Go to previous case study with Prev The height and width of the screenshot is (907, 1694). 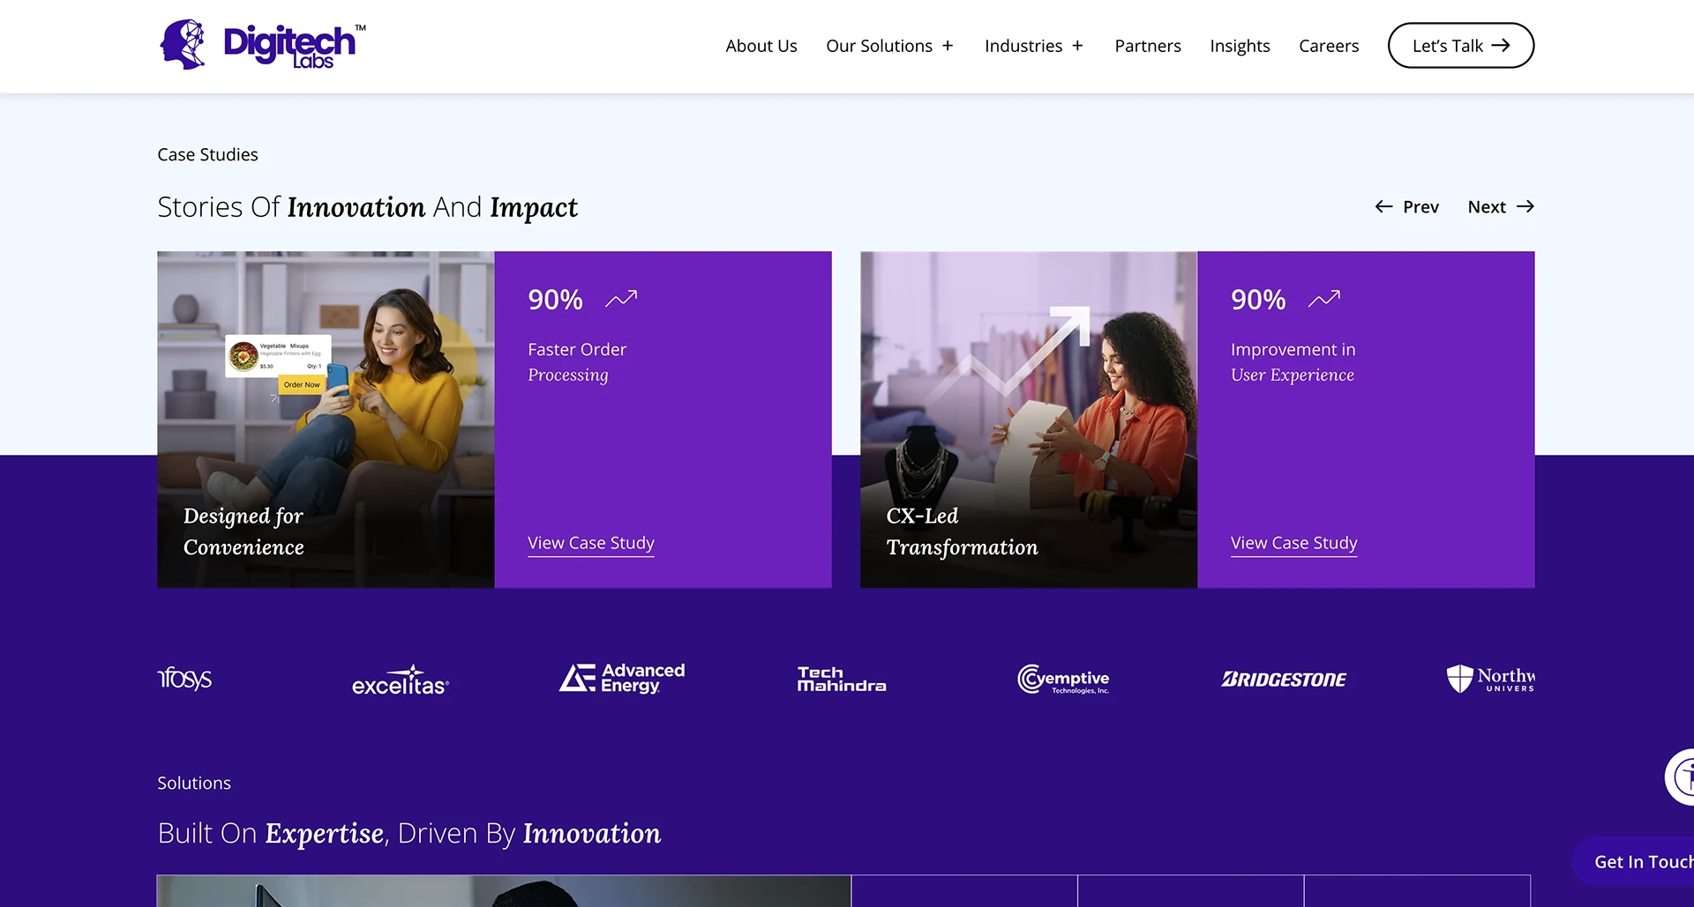[x=1406, y=207]
